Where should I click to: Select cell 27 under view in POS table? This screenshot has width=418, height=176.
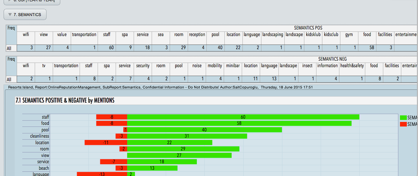pos(44,48)
